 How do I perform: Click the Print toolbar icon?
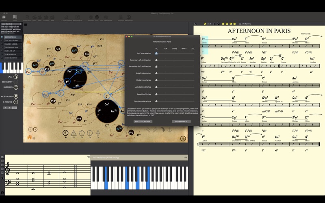pyautogui.click(x=97, y=18)
